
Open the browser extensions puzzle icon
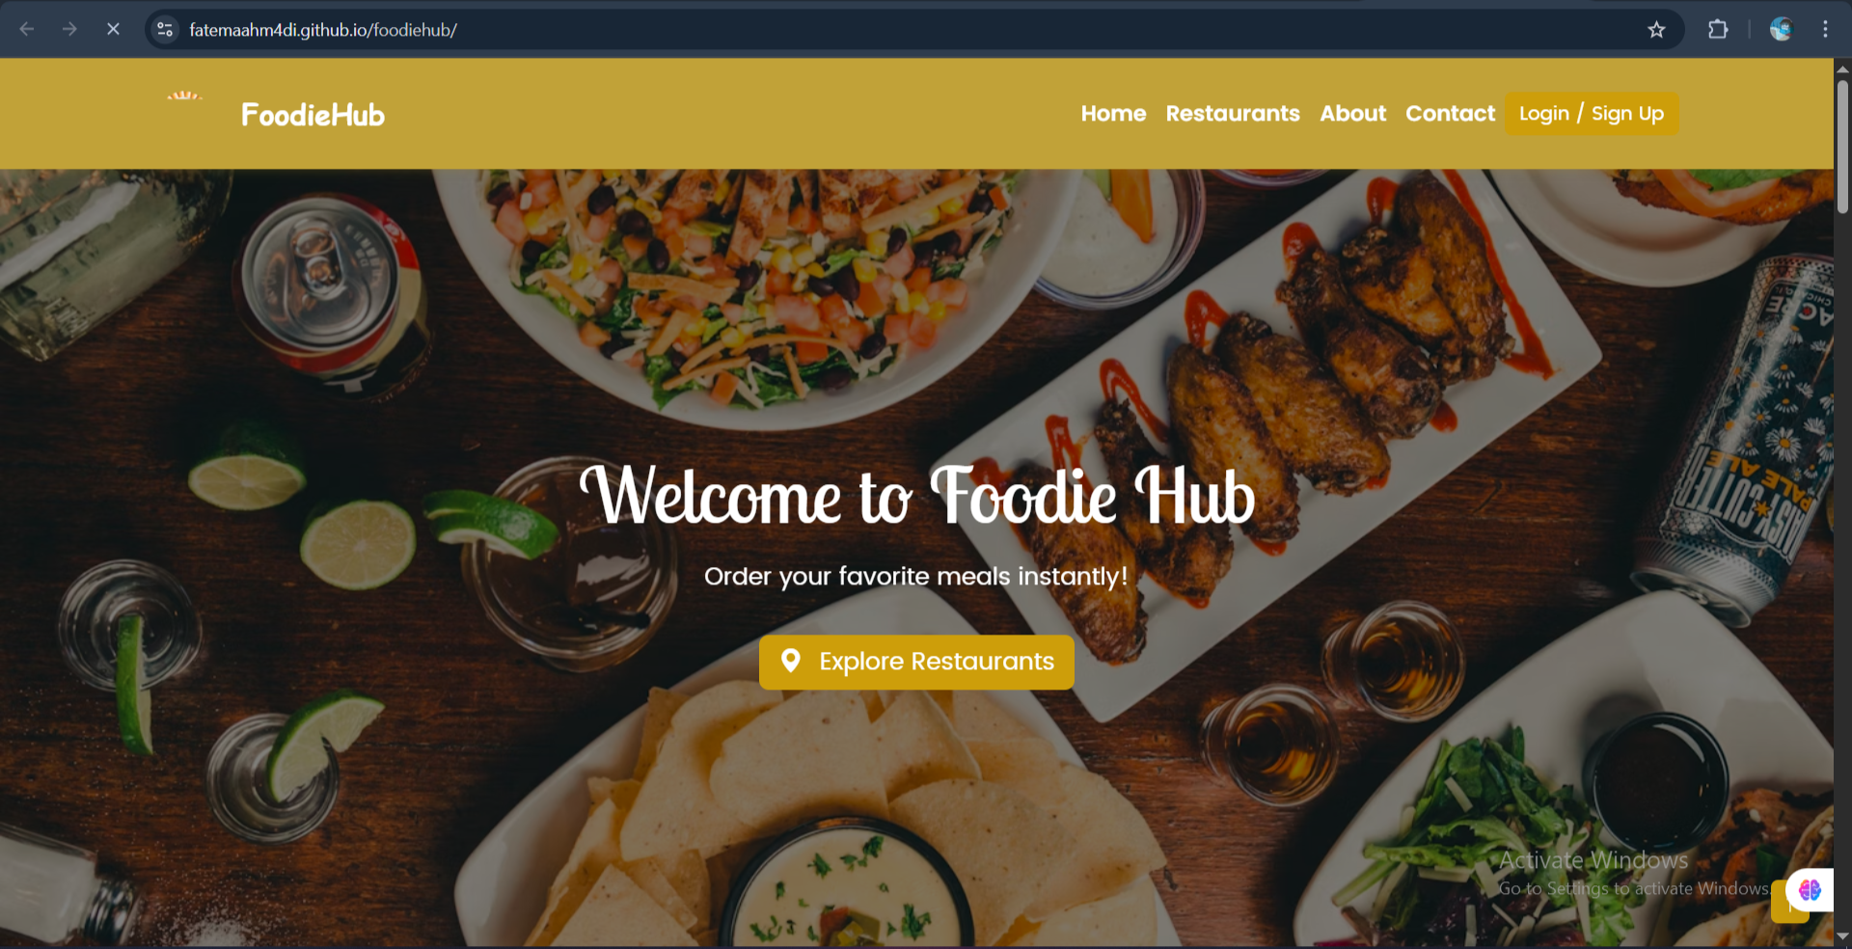coord(1718,30)
